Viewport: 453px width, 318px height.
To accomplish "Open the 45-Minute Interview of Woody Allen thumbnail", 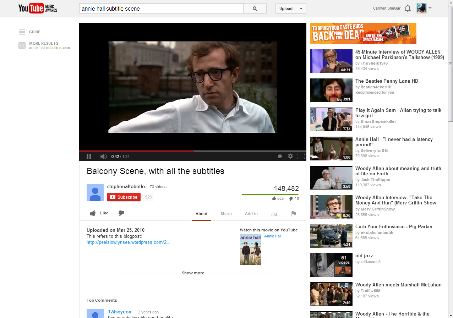I will pos(331,61).
